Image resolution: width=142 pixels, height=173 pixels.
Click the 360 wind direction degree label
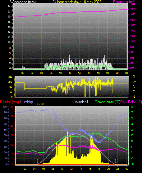click(10, 77)
